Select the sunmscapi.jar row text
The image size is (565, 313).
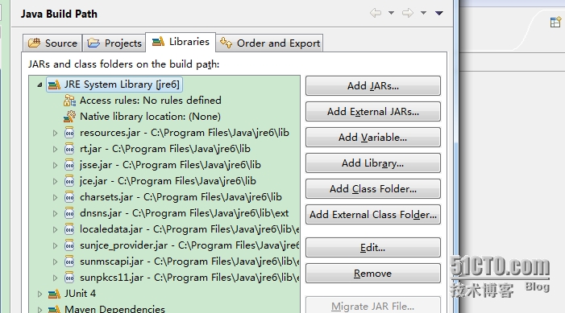[189, 262]
